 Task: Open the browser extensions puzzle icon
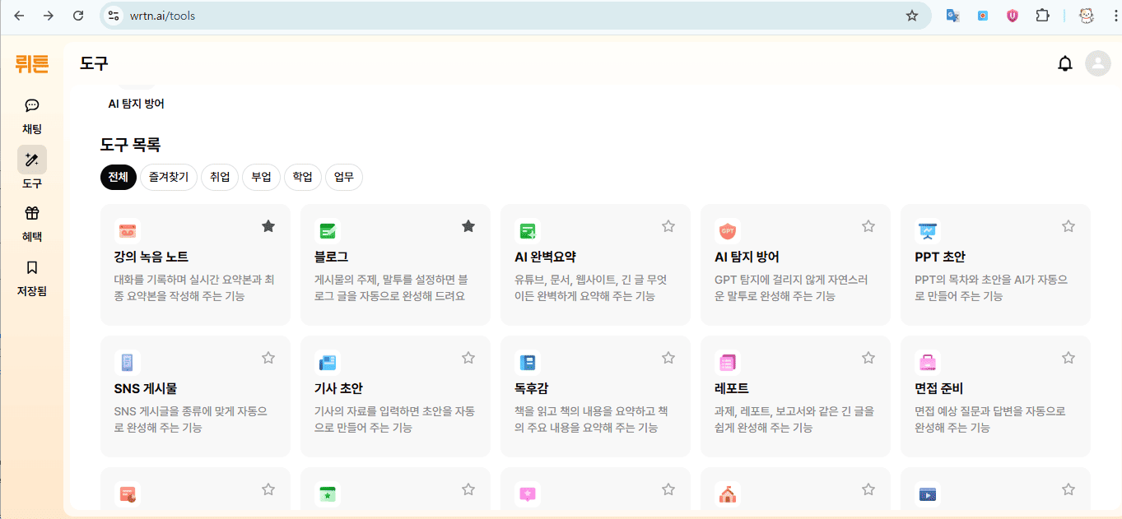point(1042,16)
